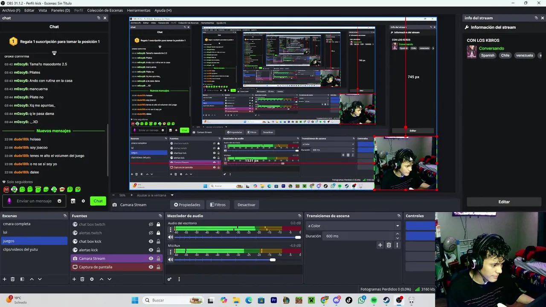Open the chat shop icon
The image size is (546, 307).
73,201
